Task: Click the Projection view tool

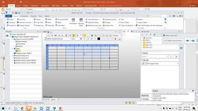Action: pyautogui.click(x=11, y=25)
